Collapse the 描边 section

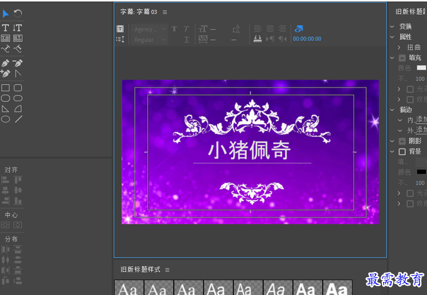tap(392, 110)
